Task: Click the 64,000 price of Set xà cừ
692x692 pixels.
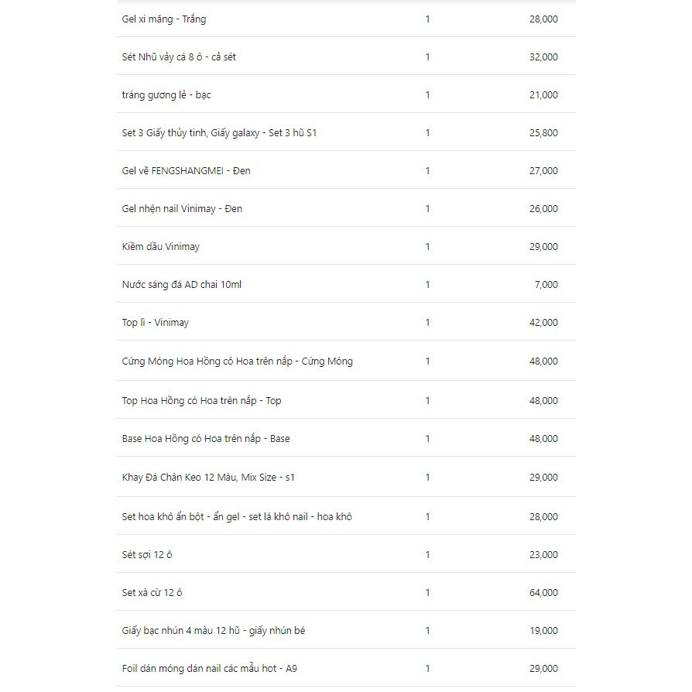Action: click(543, 592)
